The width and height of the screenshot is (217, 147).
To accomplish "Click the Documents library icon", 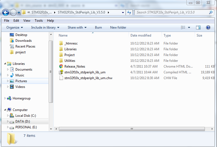I will coord(12,69).
